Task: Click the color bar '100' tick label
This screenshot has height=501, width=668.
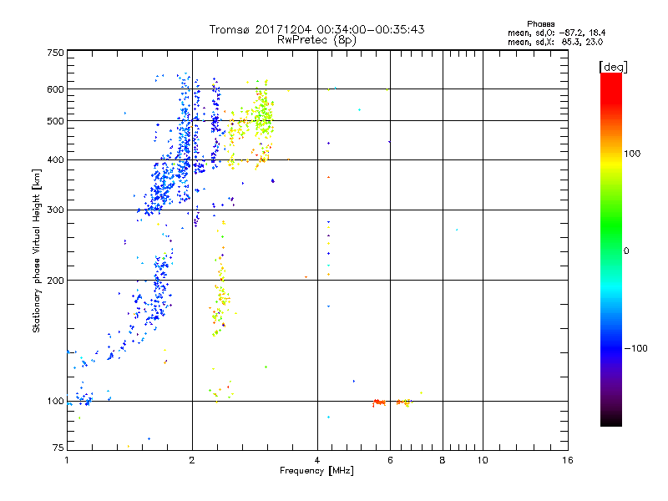Action: tap(632, 154)
